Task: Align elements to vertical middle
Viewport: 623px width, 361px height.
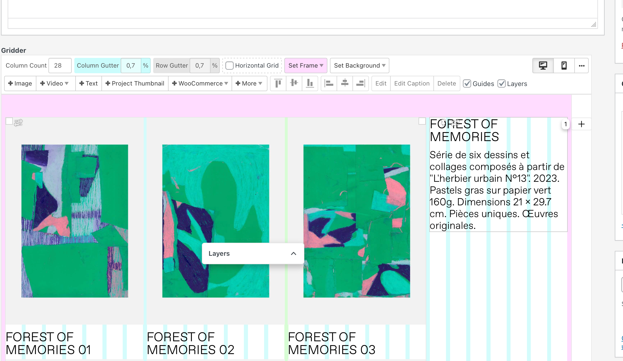Action: 294,83
